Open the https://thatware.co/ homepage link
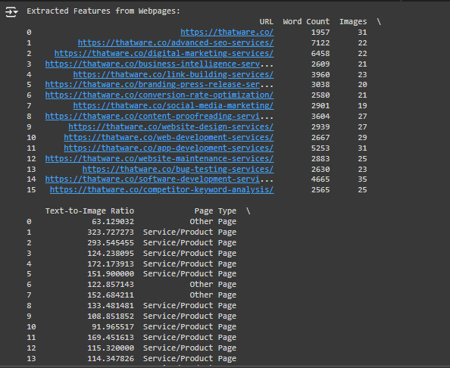Viewport: 450px width, 368px height. tap(227, 32)
